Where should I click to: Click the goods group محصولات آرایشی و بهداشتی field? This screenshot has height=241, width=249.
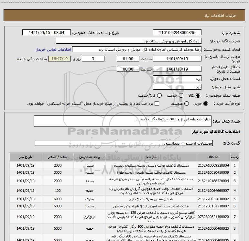click(x=124, y=143)
